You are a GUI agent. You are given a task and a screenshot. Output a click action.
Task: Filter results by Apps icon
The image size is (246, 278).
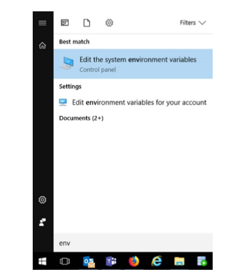(x=65, y=23)
